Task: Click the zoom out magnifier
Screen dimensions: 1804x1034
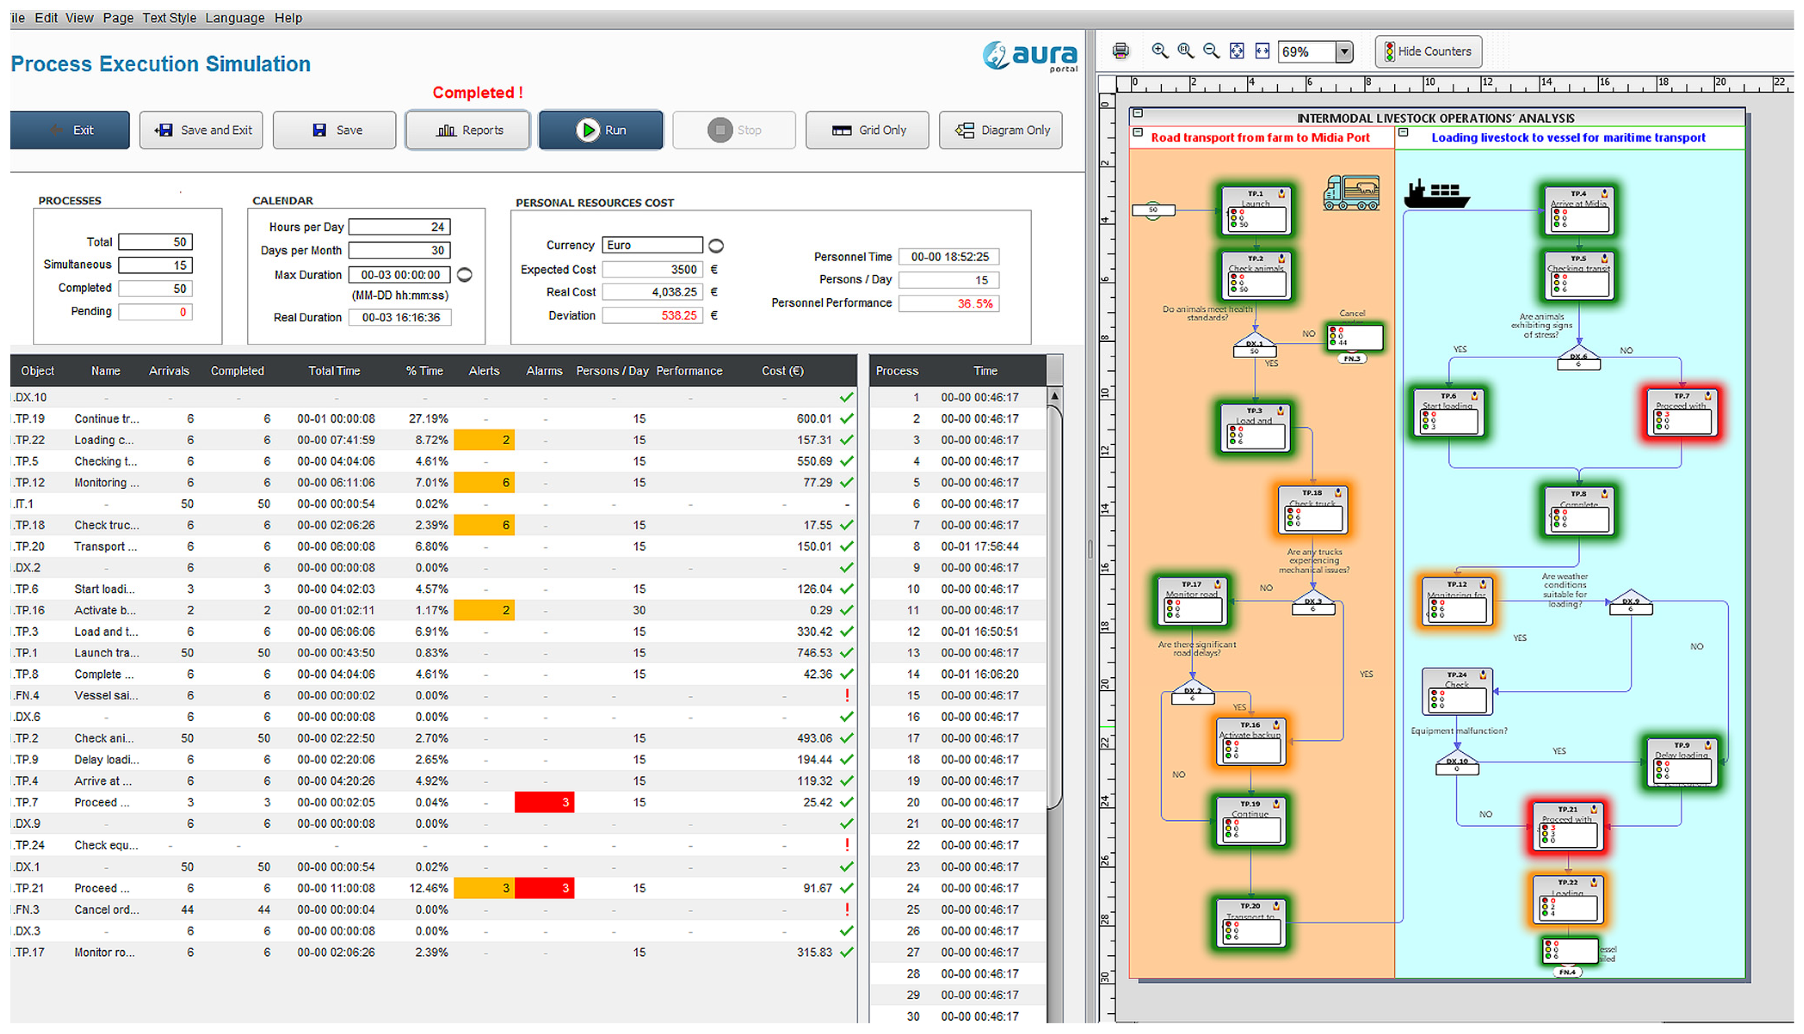Action: click(1211, 51)
